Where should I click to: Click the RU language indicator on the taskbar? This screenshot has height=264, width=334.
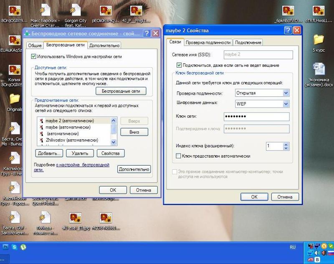[293, 247]
